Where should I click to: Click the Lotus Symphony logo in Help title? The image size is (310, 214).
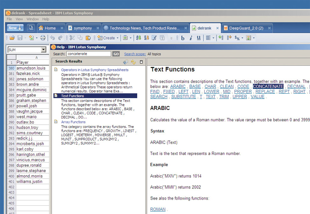[53, 47]
